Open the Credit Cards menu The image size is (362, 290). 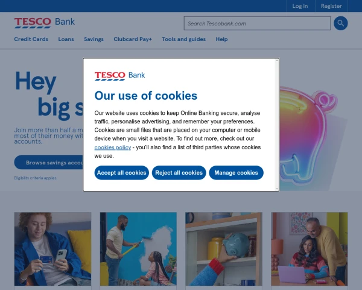tap(31, 39)
